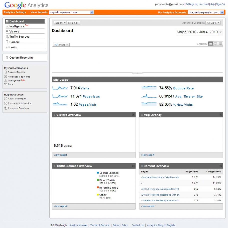Select the second Graph by week view icon
The height and width of the screenshot is (228, 228).
(216, 44)
